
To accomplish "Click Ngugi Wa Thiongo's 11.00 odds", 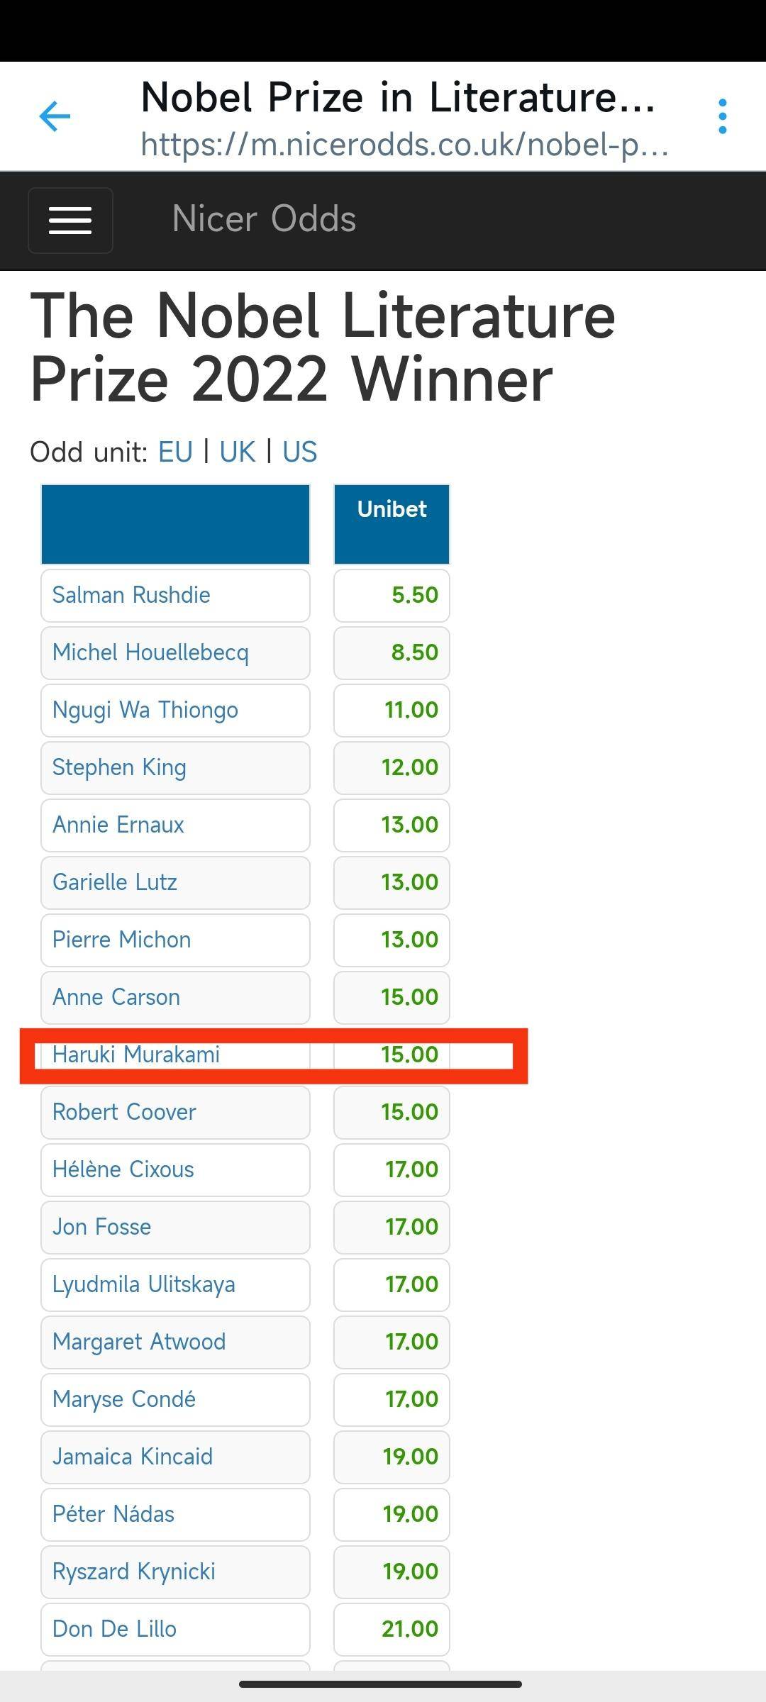I will coord(411,710).
